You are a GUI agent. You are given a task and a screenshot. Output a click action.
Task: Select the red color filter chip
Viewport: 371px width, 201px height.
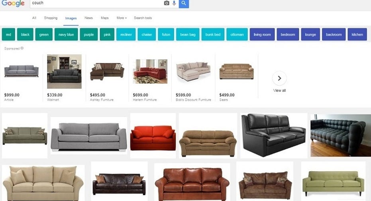tap(8, 35)
